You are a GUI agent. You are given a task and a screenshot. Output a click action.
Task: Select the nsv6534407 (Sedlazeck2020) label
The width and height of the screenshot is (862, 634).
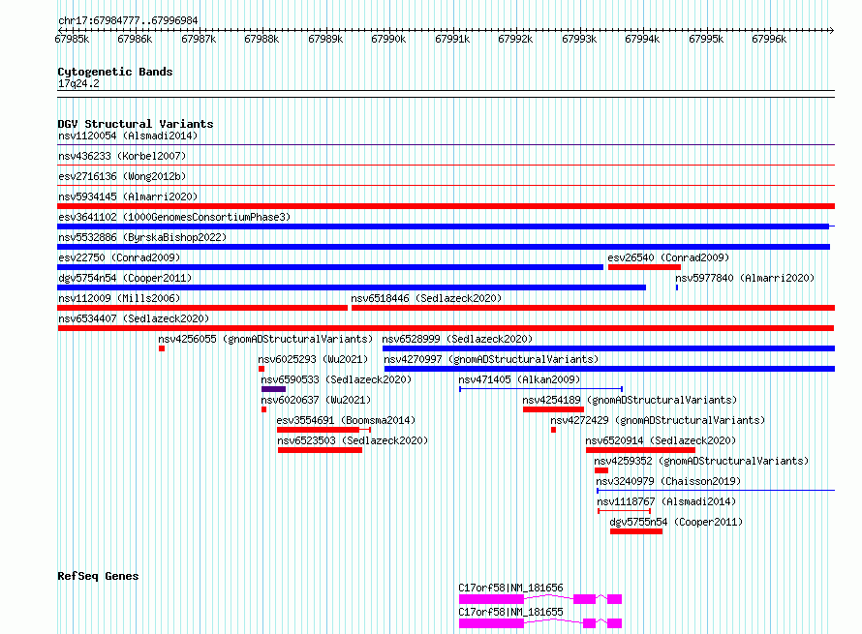(x=134, y=318)
